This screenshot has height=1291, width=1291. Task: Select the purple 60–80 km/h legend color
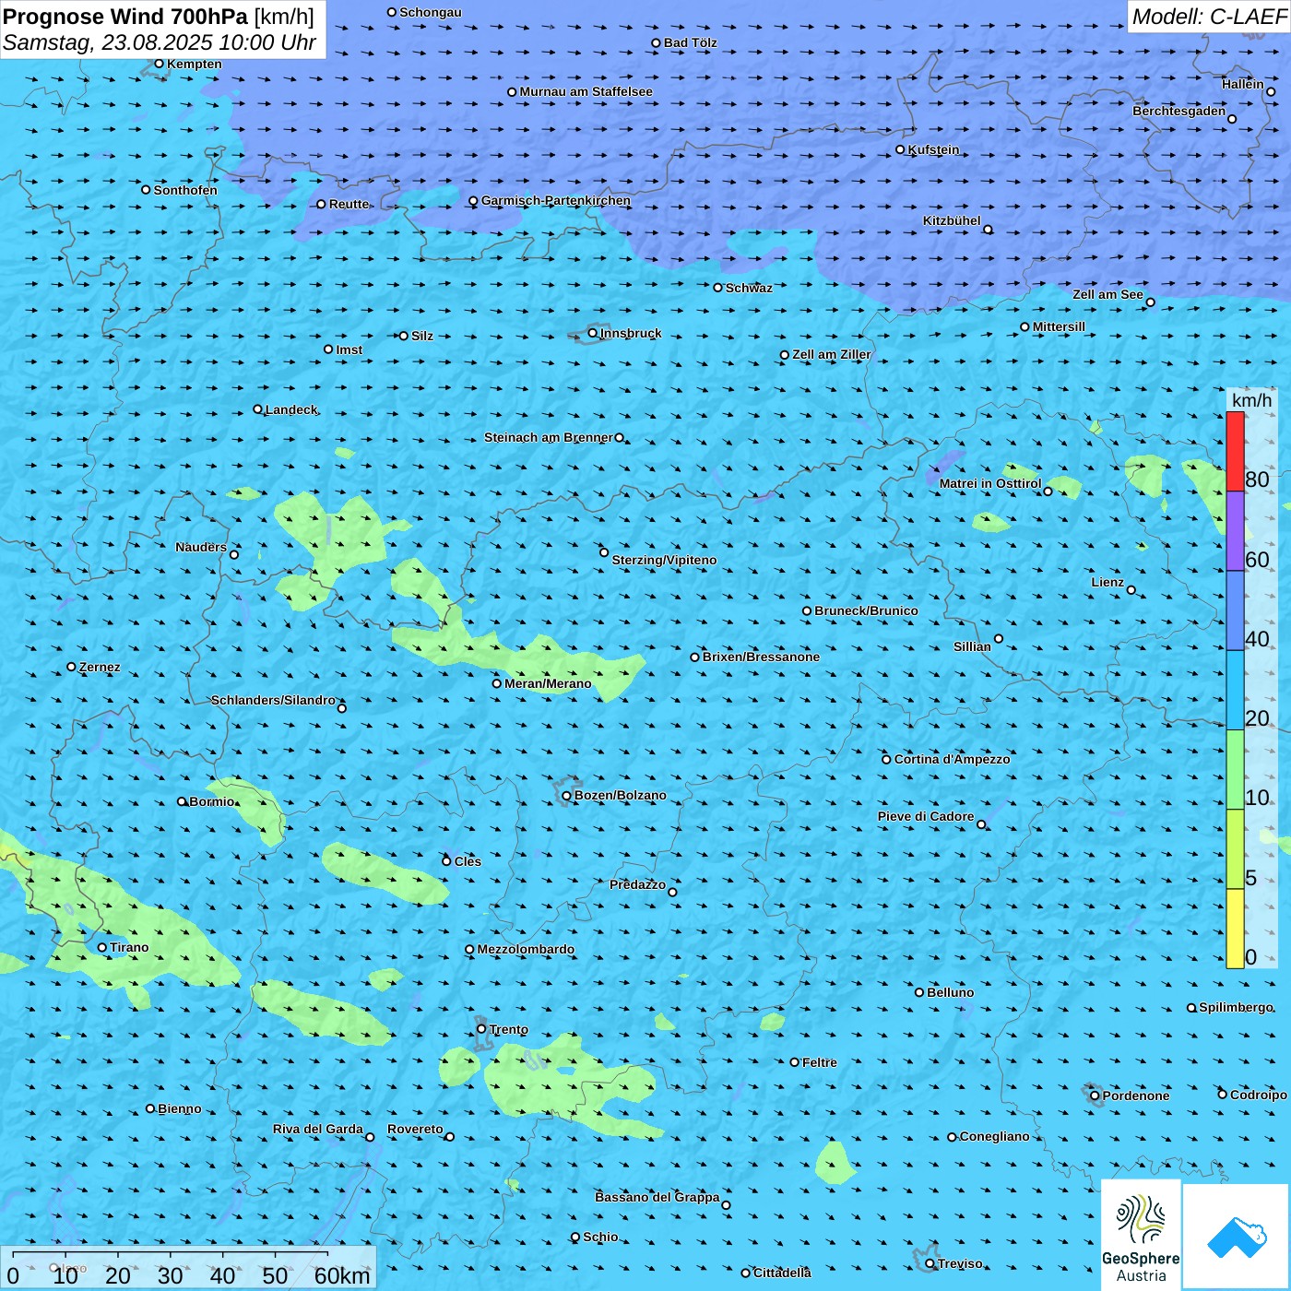[x=1235, y=531]
